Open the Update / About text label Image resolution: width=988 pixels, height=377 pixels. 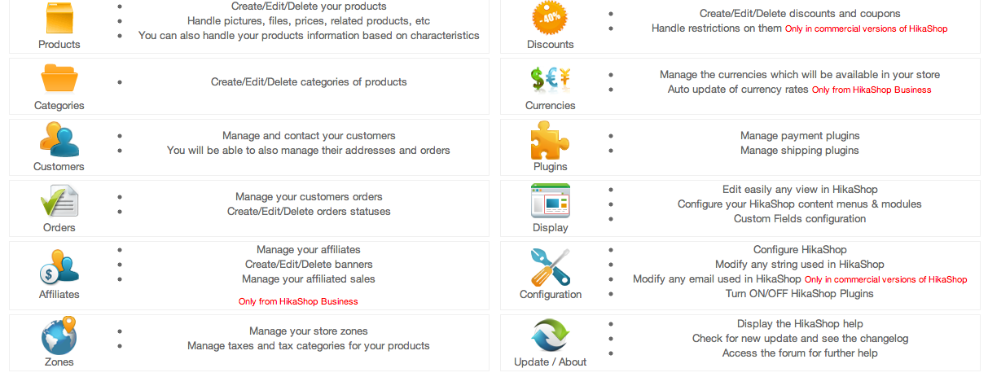(551, 362)
